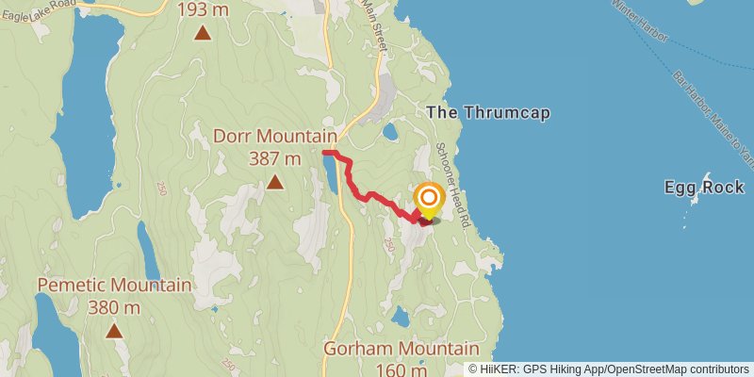Click the Main Street road label
Screen dimensions: 754x377
[373, 25]
